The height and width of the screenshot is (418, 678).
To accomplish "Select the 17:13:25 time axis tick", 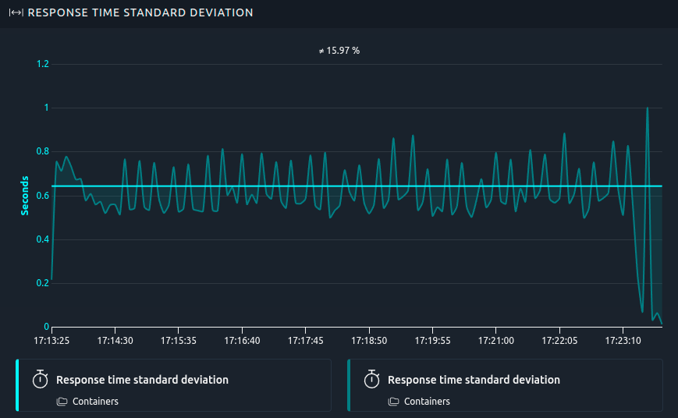I will [x=51, y=341].
